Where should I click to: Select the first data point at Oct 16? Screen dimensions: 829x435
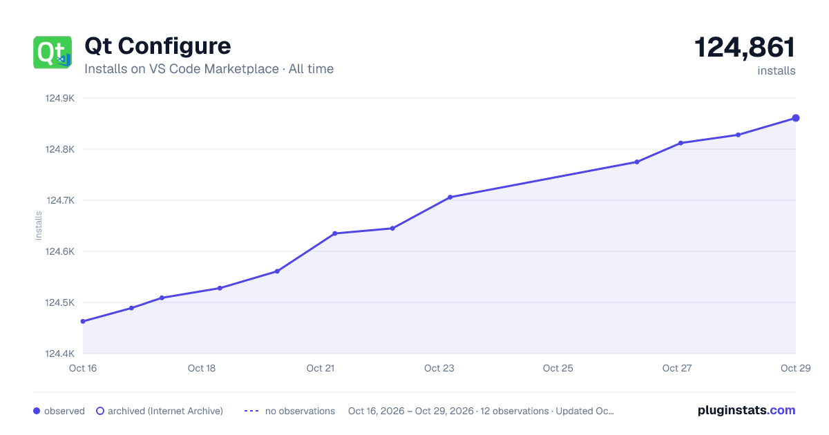[83, 321]
